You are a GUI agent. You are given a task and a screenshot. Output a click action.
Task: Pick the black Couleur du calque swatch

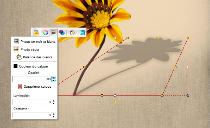(x=16, y=66)
